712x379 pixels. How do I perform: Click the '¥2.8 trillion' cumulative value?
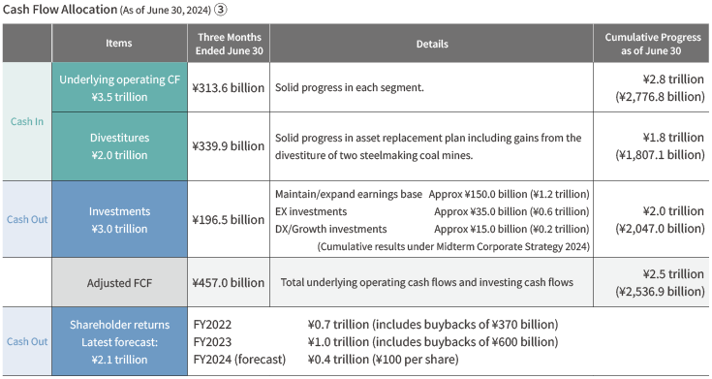click(x=673, y=79)
